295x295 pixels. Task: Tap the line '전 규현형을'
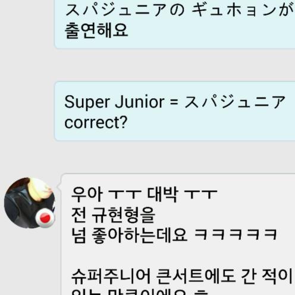[x=113, y=215]
